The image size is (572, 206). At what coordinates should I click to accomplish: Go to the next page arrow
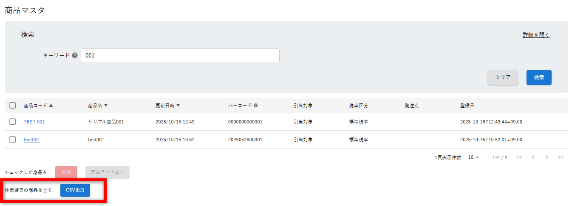click(547, 157)
